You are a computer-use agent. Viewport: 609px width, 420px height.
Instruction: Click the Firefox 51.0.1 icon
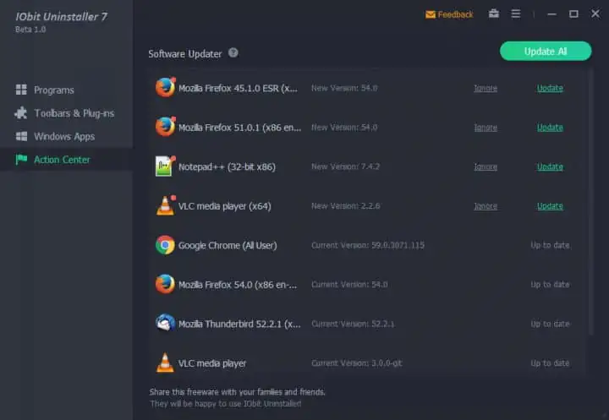point(166,127)
